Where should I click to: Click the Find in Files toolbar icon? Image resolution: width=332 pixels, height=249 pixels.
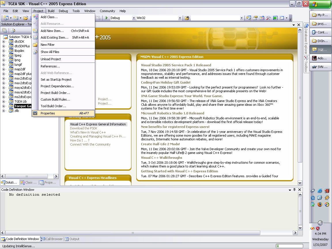187,18
